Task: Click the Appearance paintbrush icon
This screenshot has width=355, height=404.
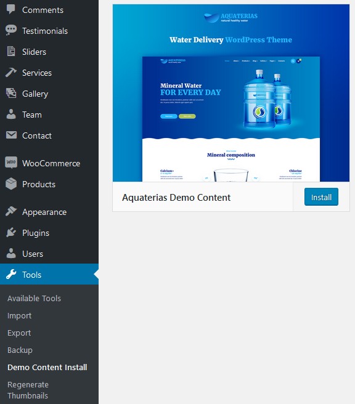Action: (11, 211)
